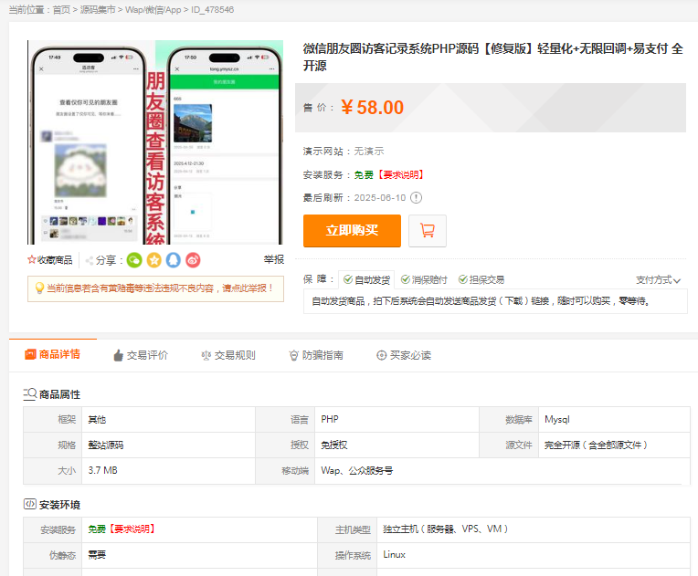The image size is (698, 576).
Task: Open the 防骗指南 tab
Action: pos(316,355)
